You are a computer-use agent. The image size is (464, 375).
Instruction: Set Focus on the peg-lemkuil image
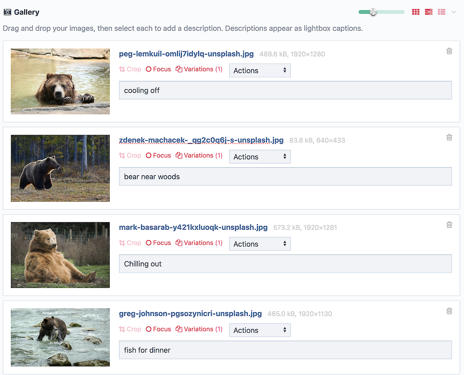(x=158, y=69)
